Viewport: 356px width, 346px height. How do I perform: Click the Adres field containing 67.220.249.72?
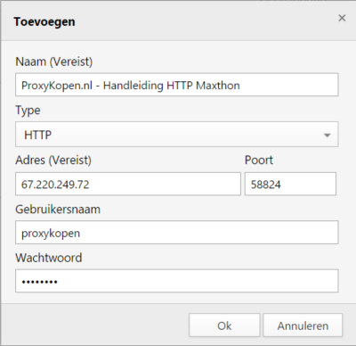click(128, 184)
